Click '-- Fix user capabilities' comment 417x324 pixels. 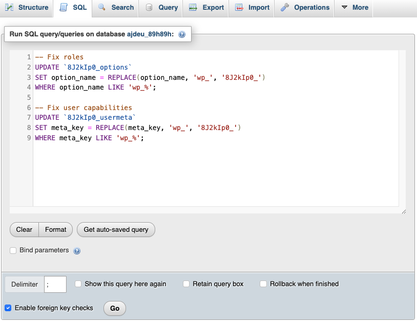click(x=84, y=107)
